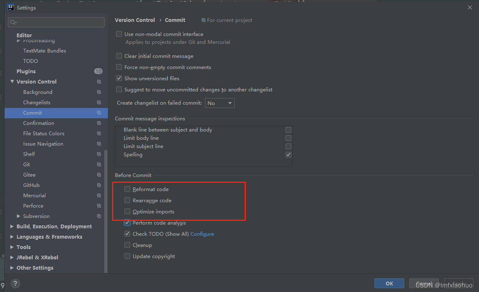Viewport: 479px width, 292px height.
Task: Select Issue Navigation in the sidebar
Action: [x=43, y=144]
